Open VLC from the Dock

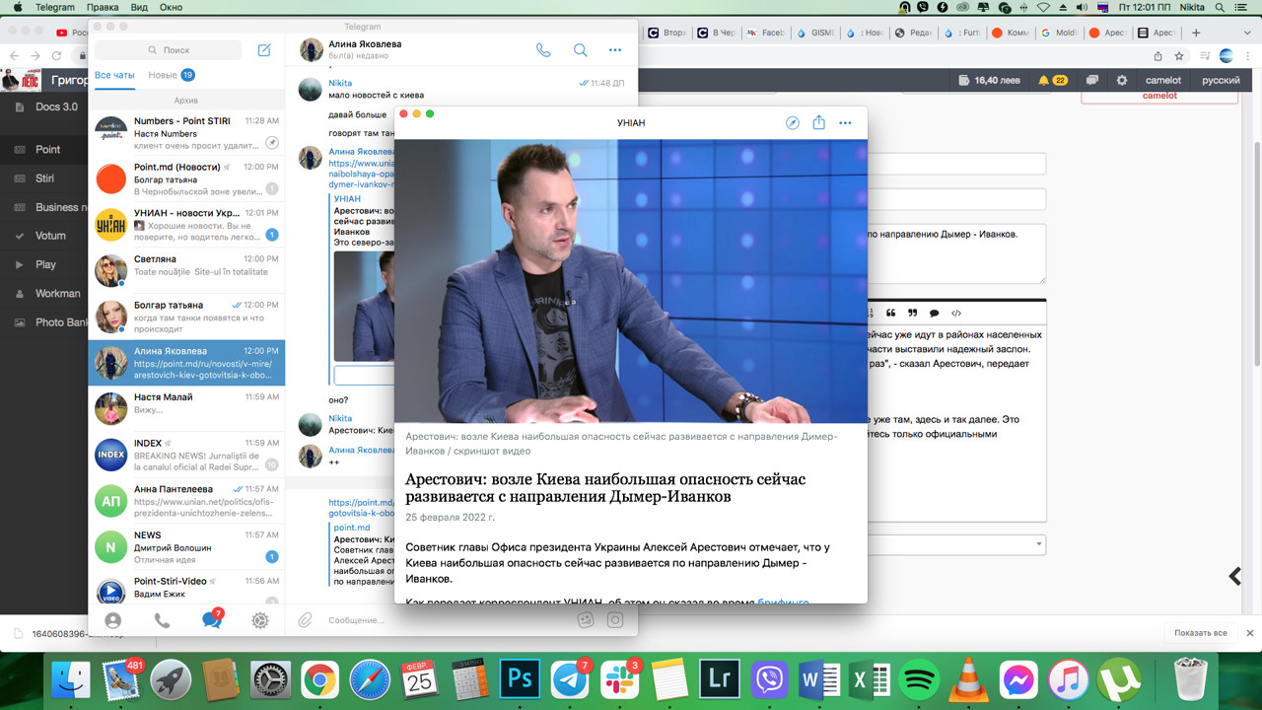[968, 679]
